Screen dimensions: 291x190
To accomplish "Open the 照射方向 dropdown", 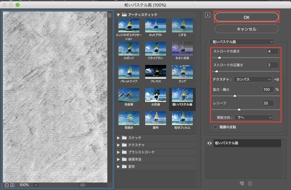I will [254, 117].
